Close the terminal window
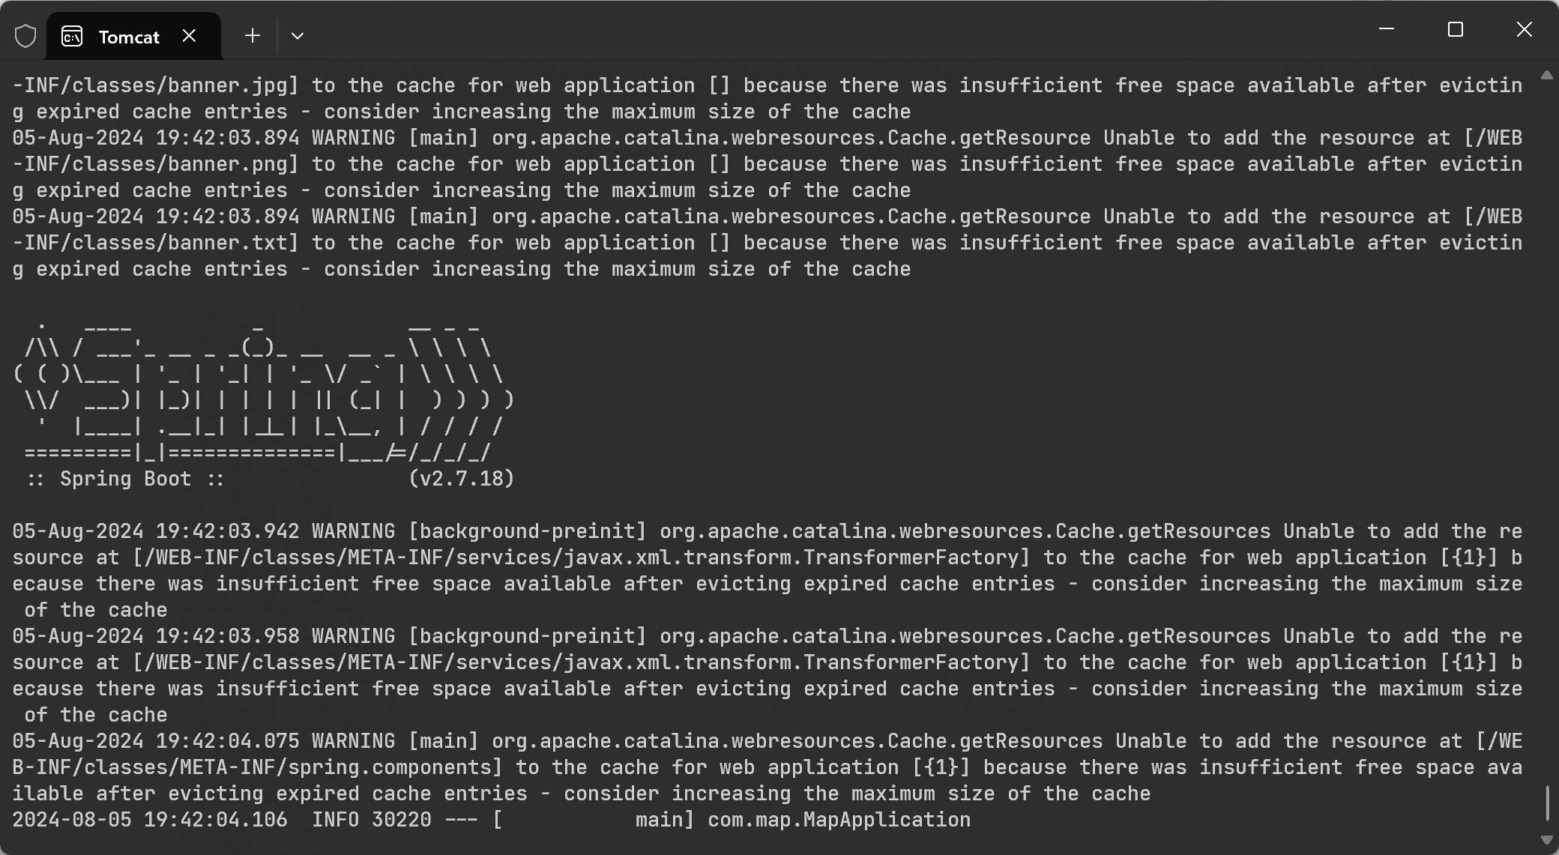Image resolution: width=1559 pixels, height=855 pixels. click(1524, 29)
